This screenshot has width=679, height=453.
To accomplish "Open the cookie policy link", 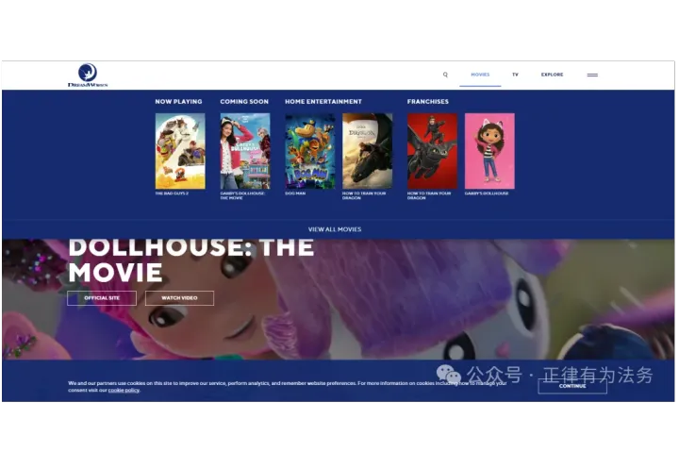I will coord(124,390).
